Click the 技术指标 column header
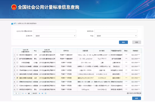This screenshot has height=103, width=155. tap(102, 51)
